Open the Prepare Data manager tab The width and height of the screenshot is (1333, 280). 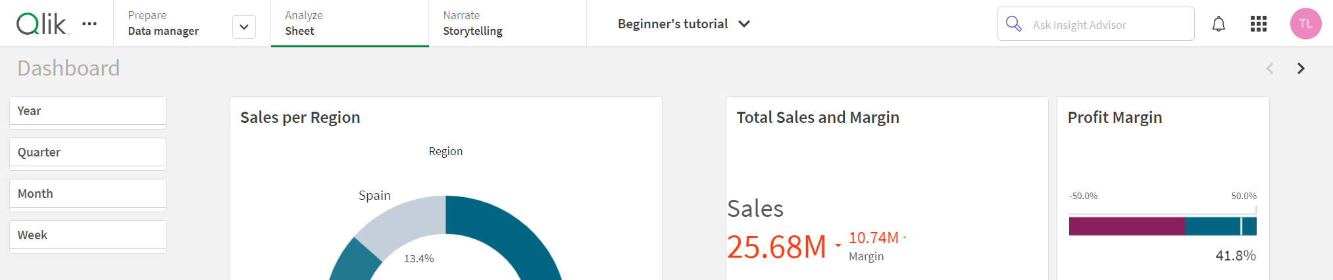pyautogui.click(x=172, y=24)
